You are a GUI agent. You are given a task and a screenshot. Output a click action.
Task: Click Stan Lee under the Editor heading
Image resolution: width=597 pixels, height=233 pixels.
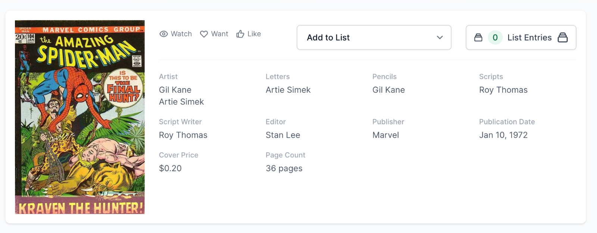[283, 135]
